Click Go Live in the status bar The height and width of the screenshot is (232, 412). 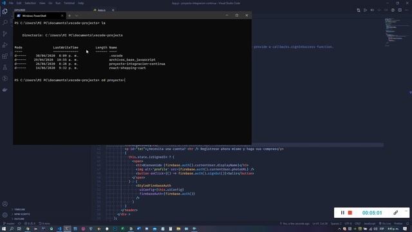pyautogui.click(x=385, y=224)
